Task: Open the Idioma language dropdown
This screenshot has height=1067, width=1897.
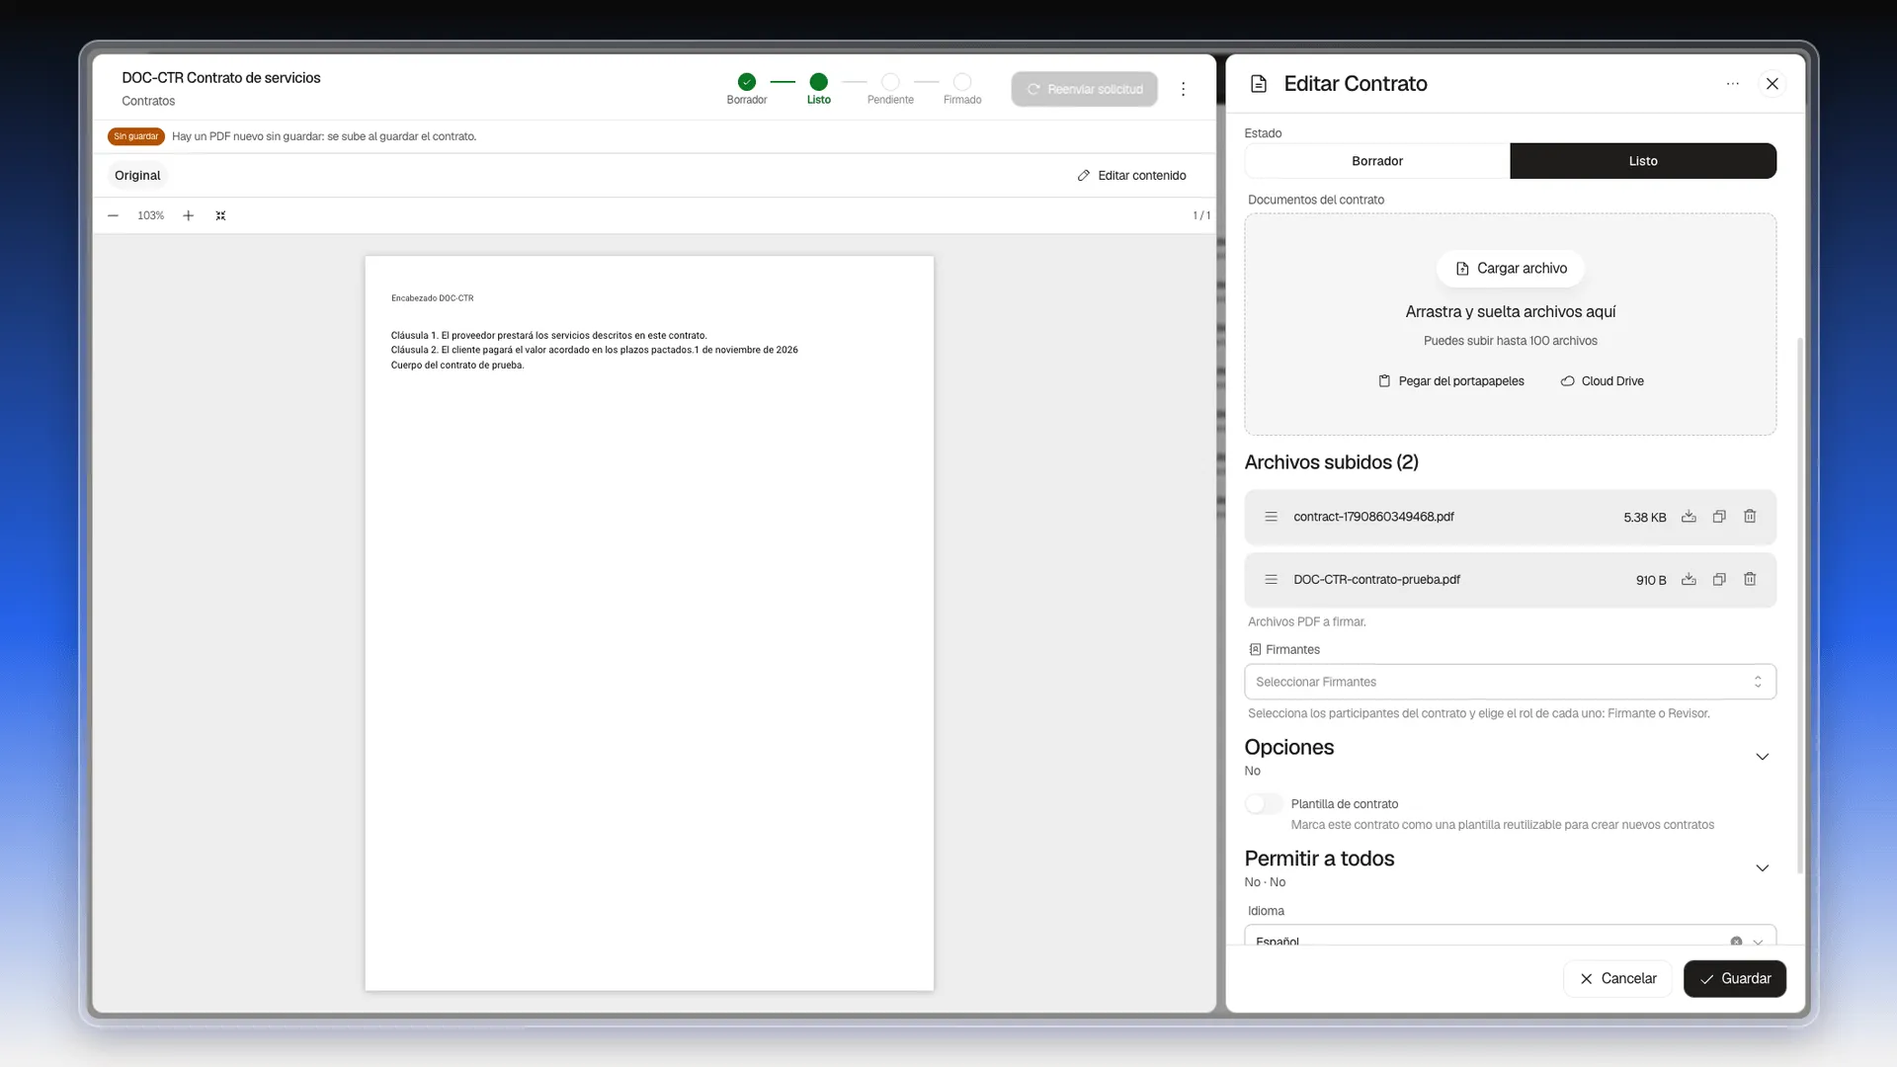Action: click(x=1510, y=937)
